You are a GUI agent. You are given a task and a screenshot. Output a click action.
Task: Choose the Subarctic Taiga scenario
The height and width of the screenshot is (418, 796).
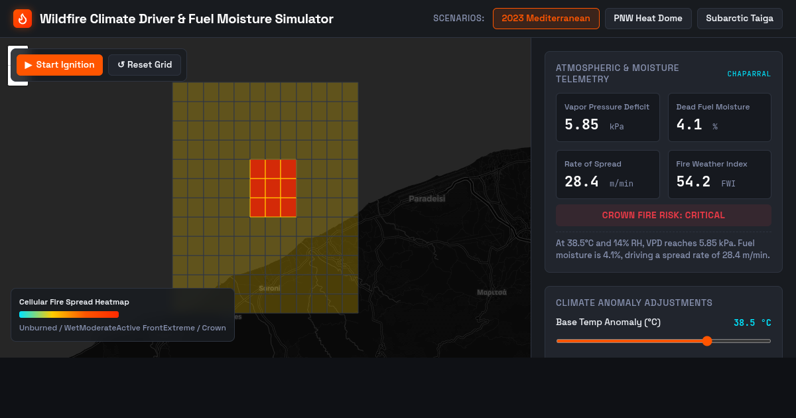(740, 19)
